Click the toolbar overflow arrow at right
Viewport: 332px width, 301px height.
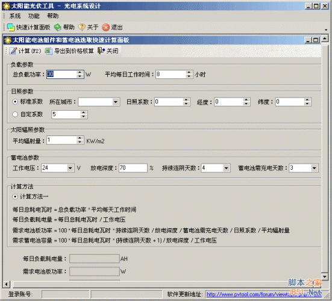coord(326,30)
